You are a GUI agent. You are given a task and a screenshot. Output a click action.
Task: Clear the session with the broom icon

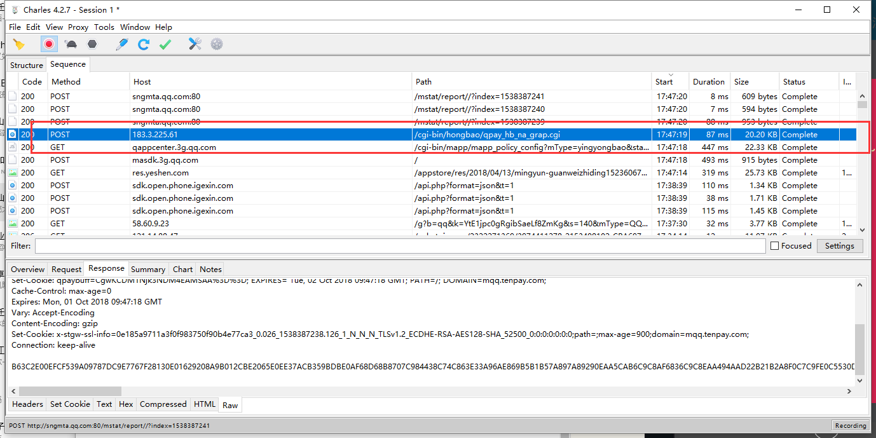pyautogui.click(x=18, y=44)
